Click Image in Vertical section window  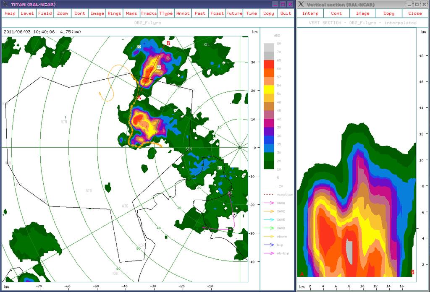(x=362, y=13)
